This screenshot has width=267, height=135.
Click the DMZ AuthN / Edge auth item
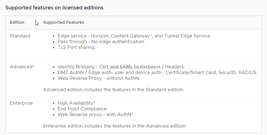coord(157,72)
